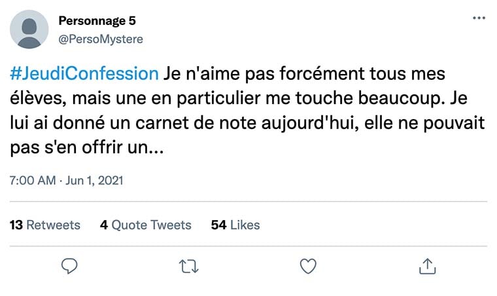Screen dimensions: 497x296
Task: Click the word "élèves" in the tweet
Action: (35, 98)
